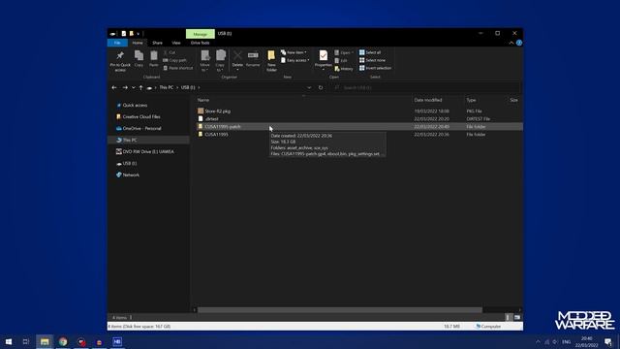Create a New folder

point(271,61)
